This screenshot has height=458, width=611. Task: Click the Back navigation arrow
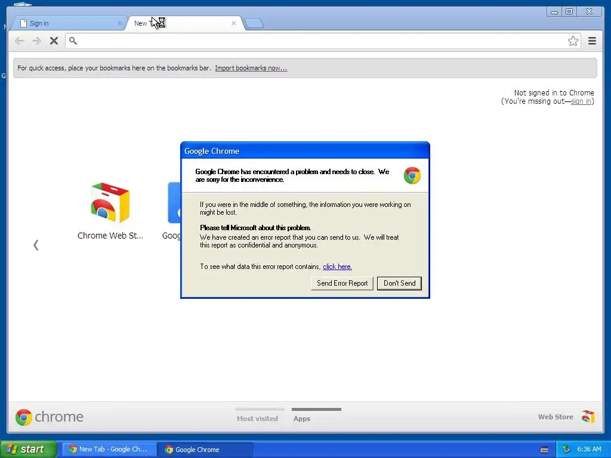19,41
